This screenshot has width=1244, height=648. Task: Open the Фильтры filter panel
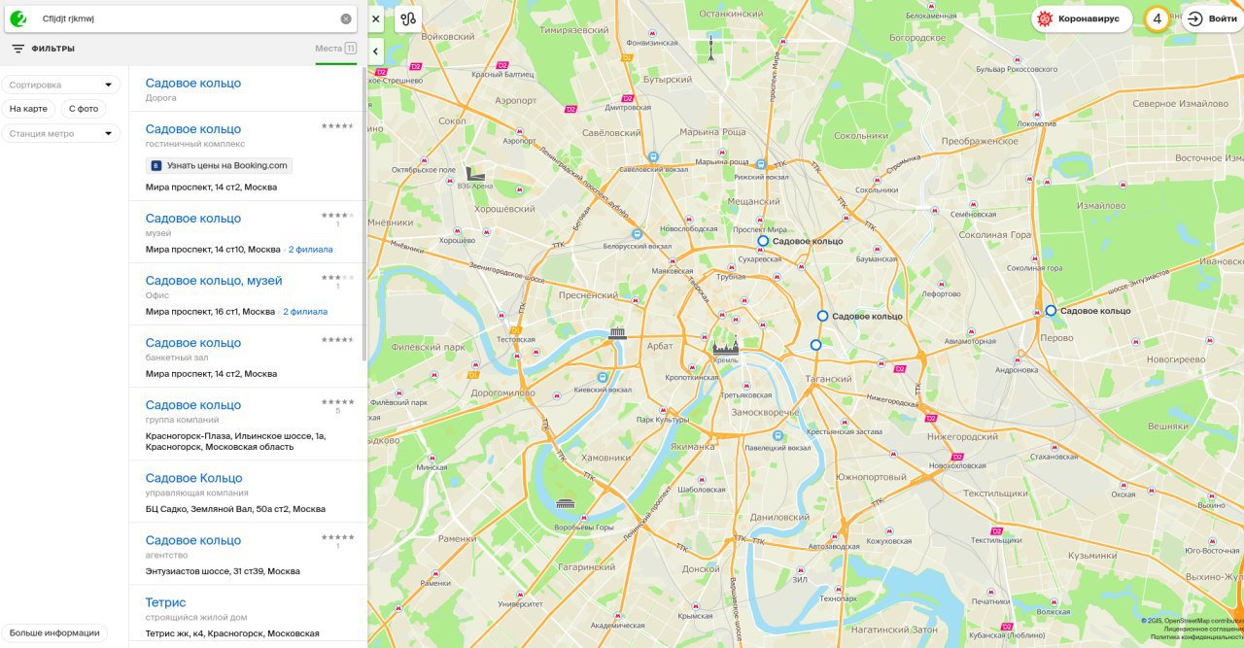pyautogui.click(x=43, y=49)
